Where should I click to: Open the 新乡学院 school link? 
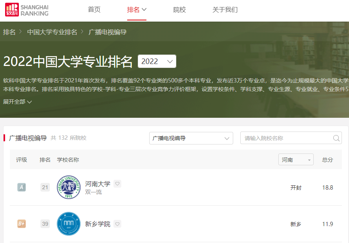[x=98, y=224]
